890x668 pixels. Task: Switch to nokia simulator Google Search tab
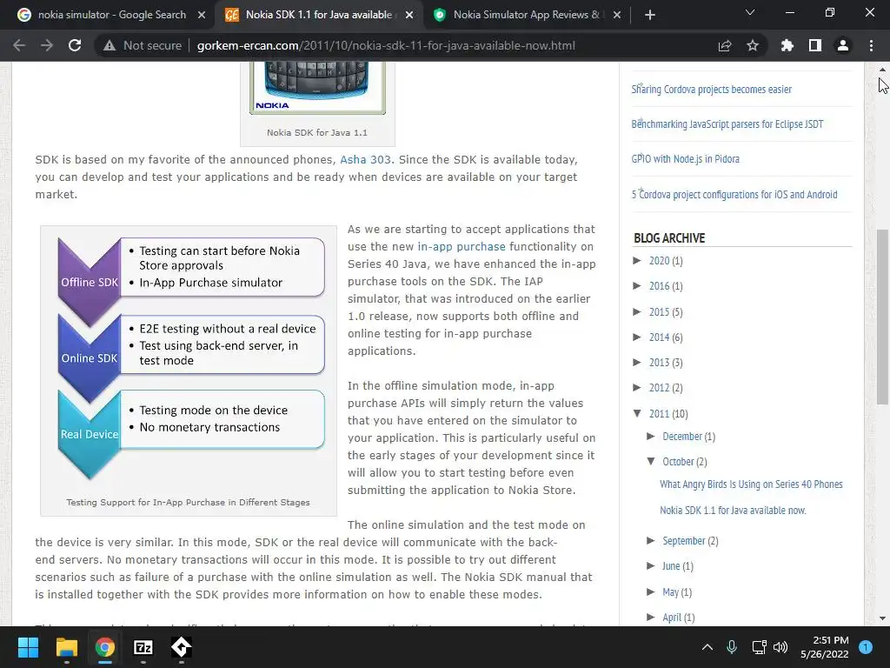112,15
